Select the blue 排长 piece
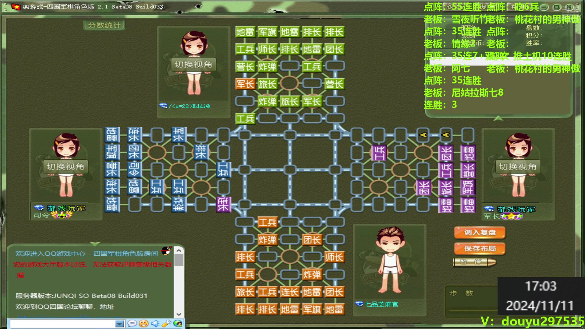 pos(201,152)
